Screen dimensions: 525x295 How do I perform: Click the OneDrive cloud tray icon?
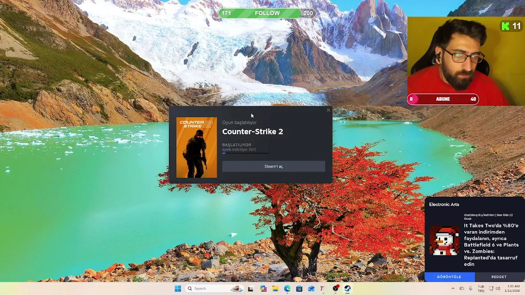[462, 288]
